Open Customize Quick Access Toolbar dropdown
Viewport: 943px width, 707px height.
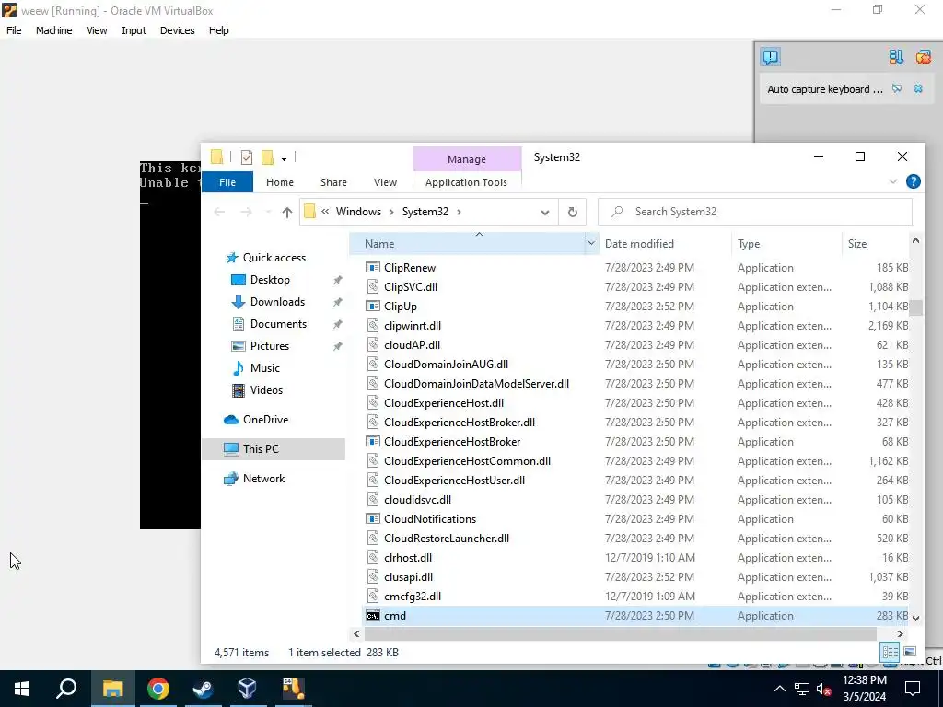[x=284, y=158]
